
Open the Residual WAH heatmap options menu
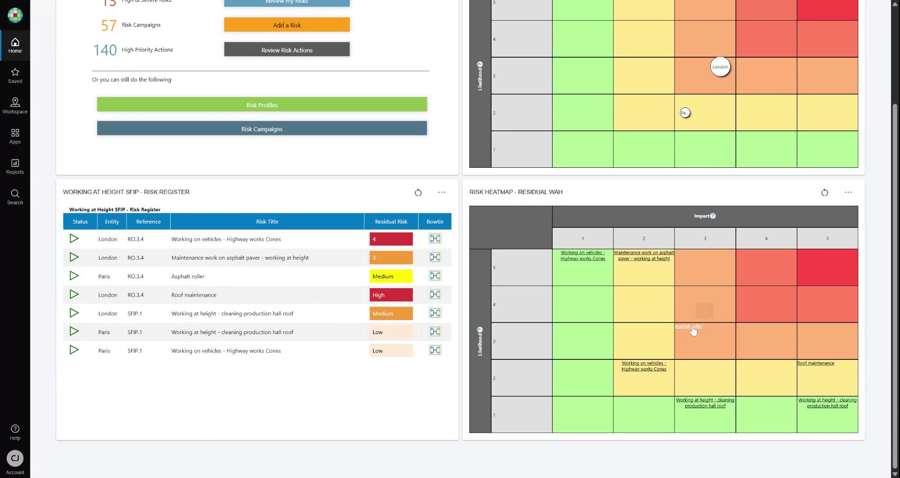848,192
